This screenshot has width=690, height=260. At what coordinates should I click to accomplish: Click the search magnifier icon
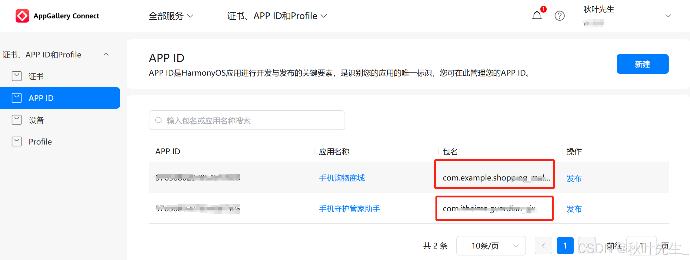click(x=158, y=120)
